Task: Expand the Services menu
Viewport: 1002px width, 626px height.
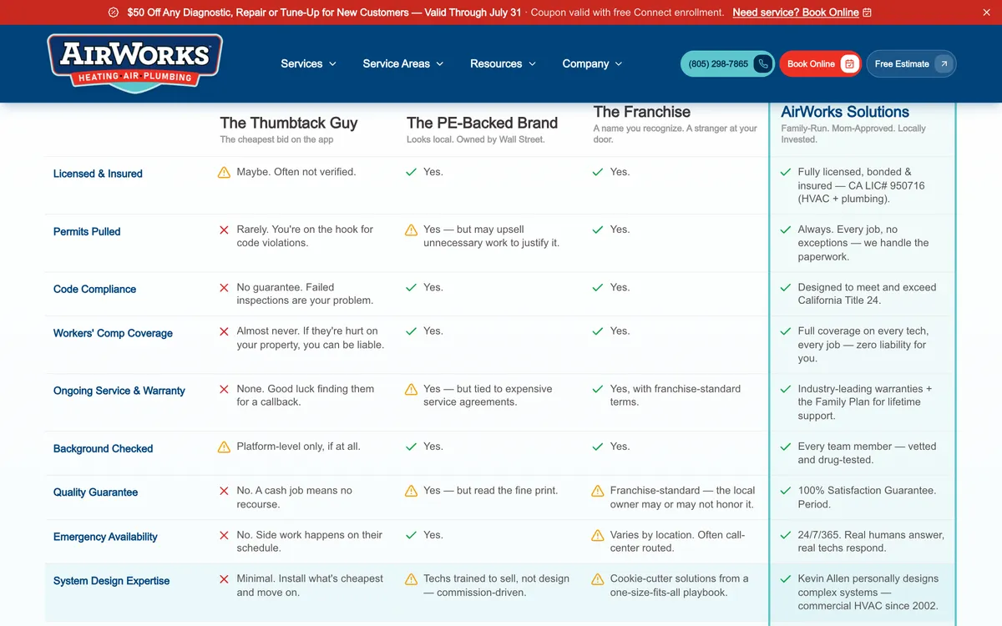Action: pyautogui.click(x=308, y=63)
